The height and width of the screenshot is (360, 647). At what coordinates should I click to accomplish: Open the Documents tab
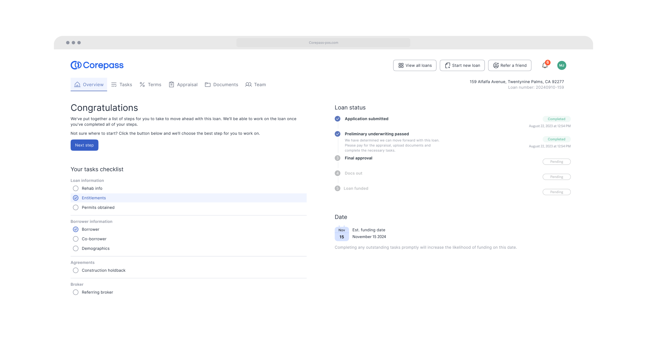(222, 85)
